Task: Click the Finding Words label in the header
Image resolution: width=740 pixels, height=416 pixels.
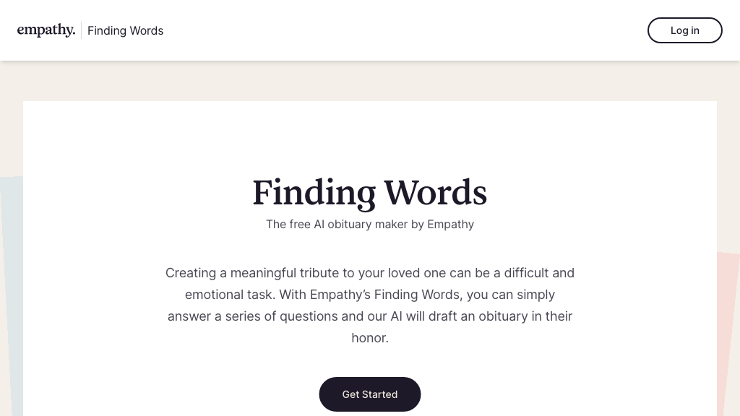Action: (125, 30)
